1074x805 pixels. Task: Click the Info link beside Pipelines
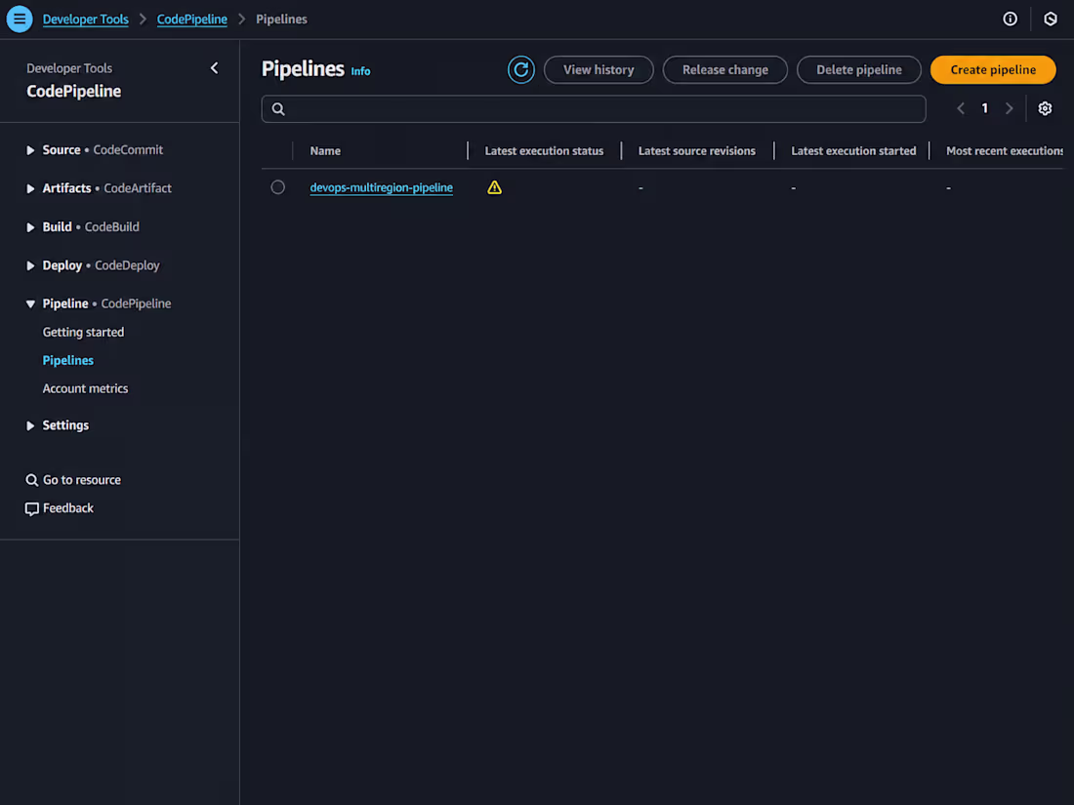360,71
